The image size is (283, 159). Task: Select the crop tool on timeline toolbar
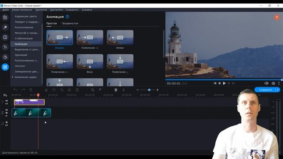point(62,90)
